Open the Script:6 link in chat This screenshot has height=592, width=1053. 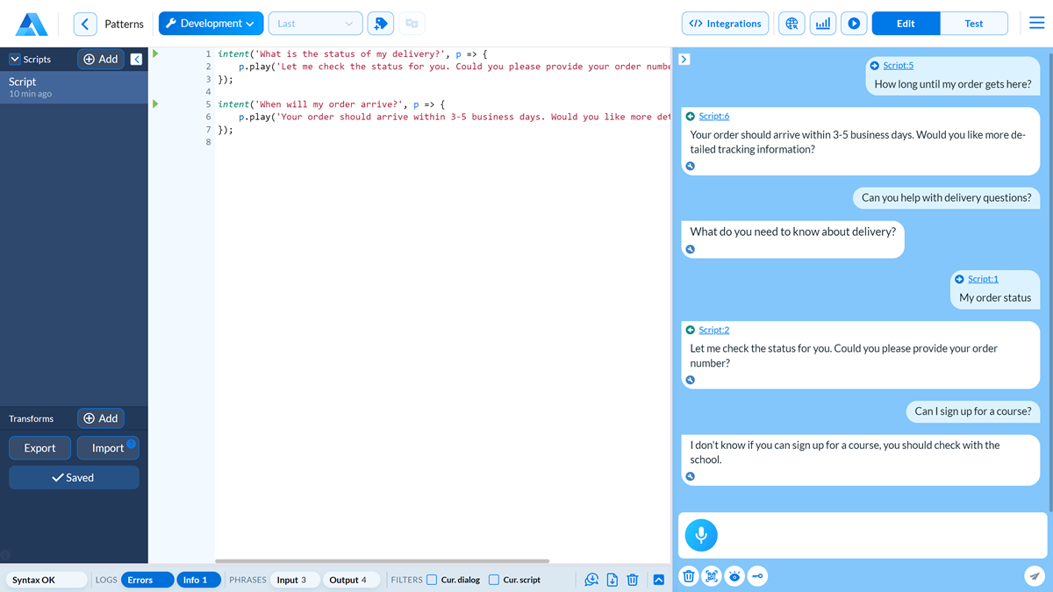click(713, 116)
